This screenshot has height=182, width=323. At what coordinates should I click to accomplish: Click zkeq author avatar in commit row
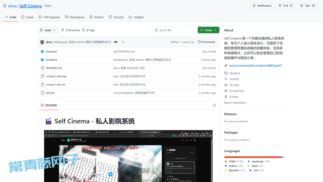42,42
